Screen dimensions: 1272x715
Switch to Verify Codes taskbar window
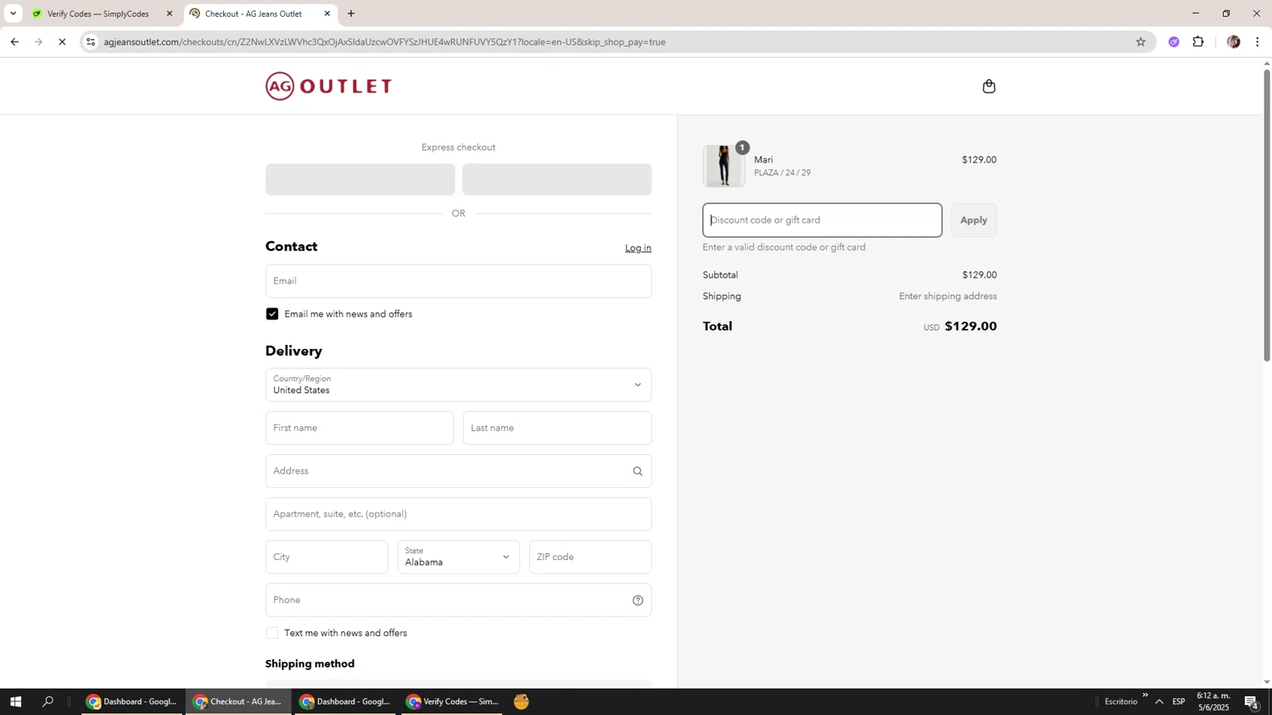tap(452, 701)
